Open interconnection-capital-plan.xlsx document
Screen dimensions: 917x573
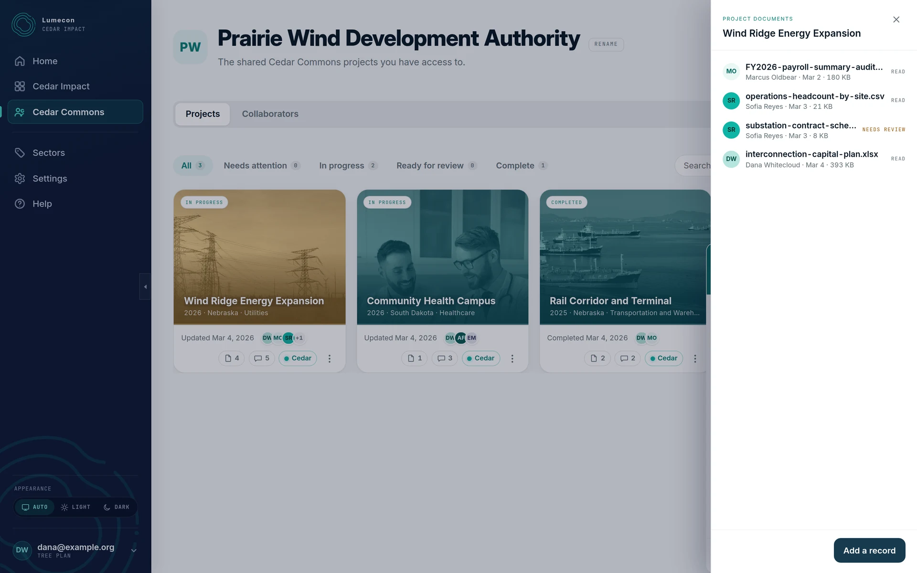click(814, 159)
